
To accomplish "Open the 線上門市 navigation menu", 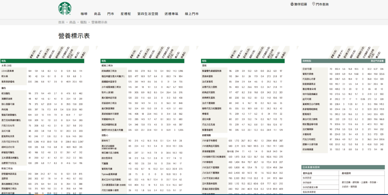I will 192,14.
